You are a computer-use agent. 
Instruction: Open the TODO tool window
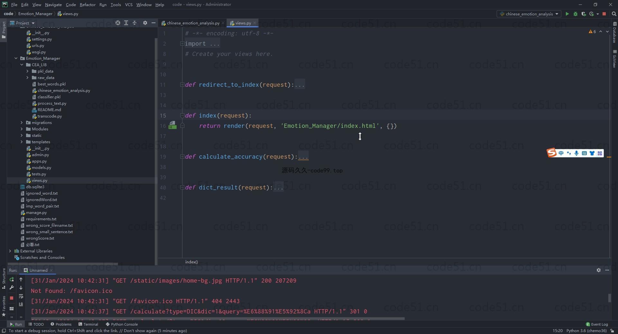point(36,324)
